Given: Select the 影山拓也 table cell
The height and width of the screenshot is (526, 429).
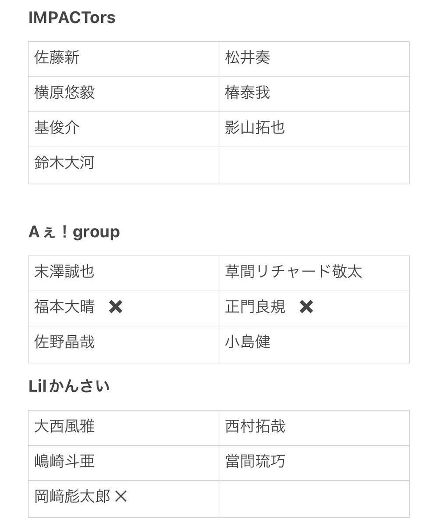Looking at the screenshot, I should [x=314, y=129].
